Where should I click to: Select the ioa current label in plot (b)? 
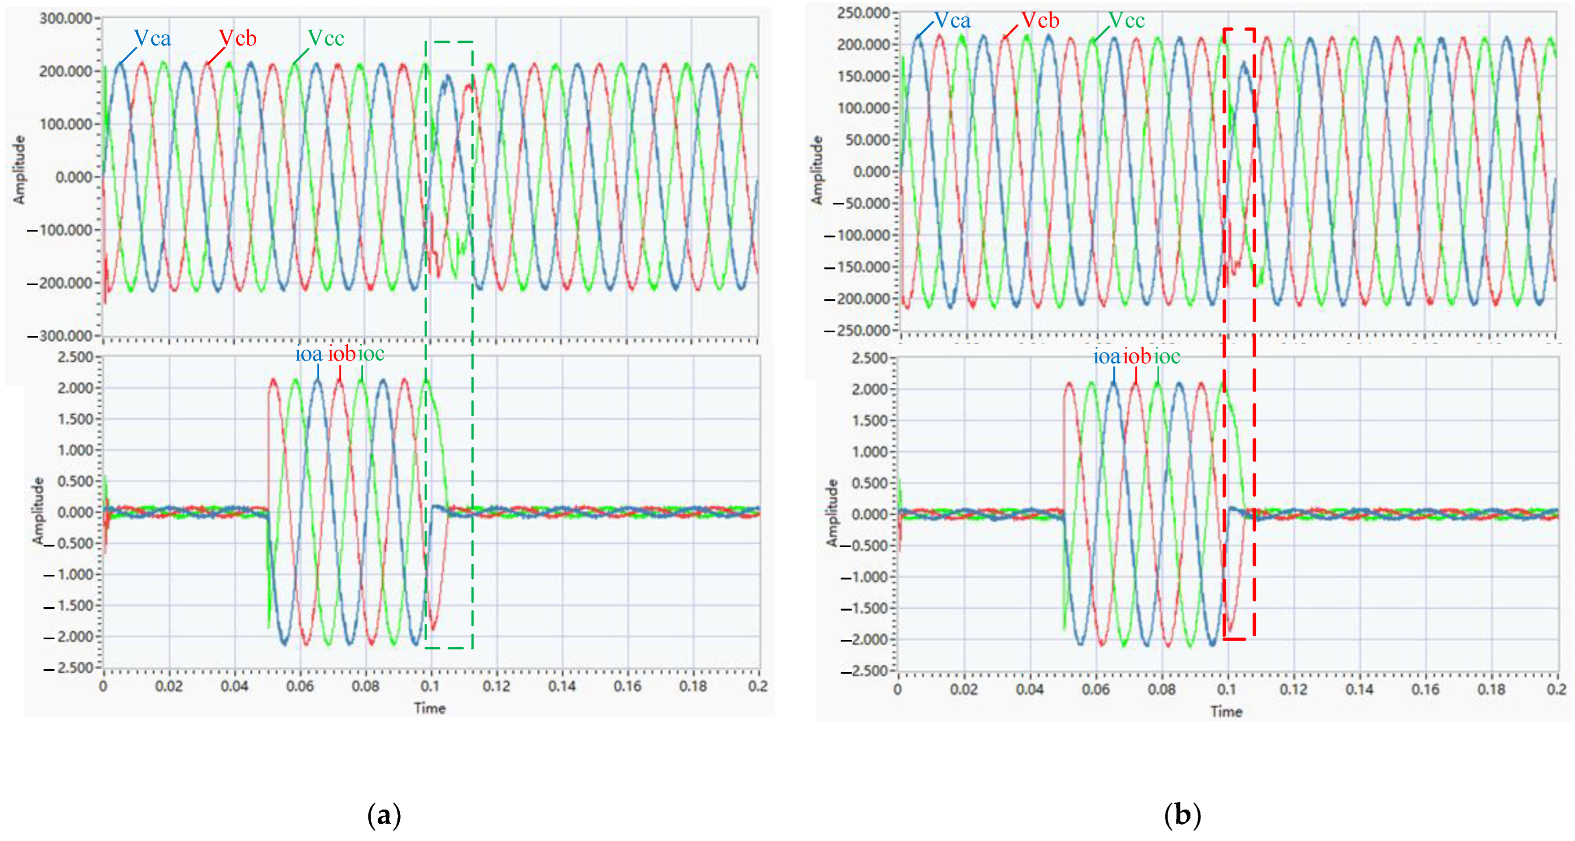coord(1107,356)
